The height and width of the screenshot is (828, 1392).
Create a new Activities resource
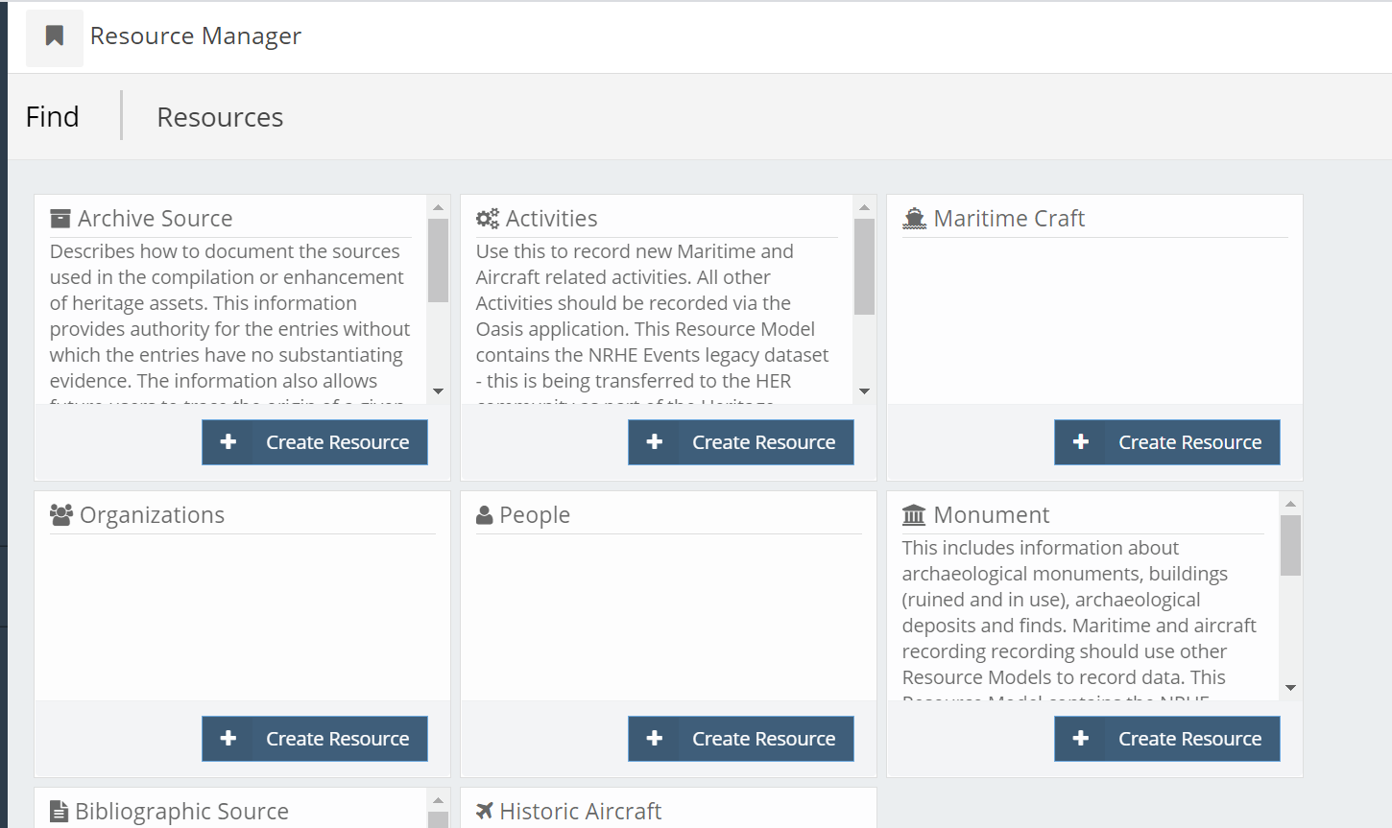740,441
